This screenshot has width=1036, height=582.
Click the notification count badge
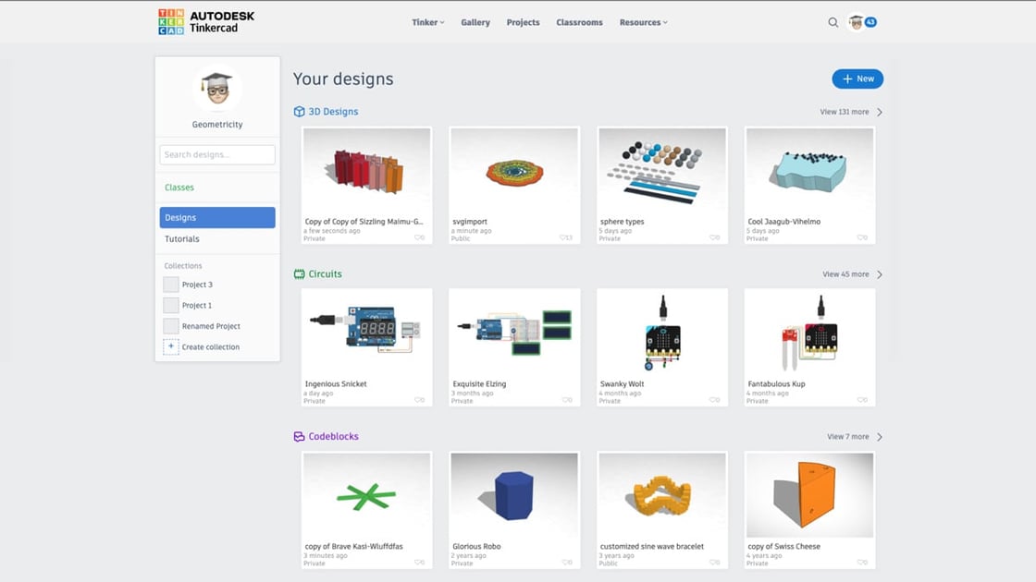point(870,20)
